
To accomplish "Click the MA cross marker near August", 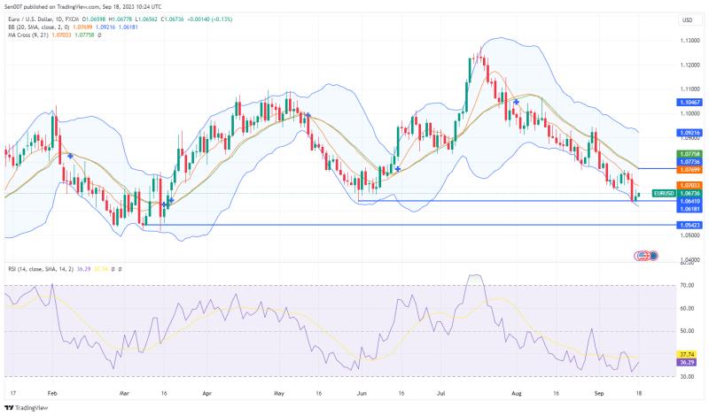I will (516, 103).
